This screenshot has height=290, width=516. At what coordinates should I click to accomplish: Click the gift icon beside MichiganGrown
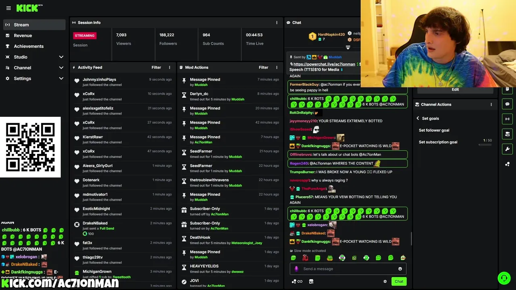point(77,273)
